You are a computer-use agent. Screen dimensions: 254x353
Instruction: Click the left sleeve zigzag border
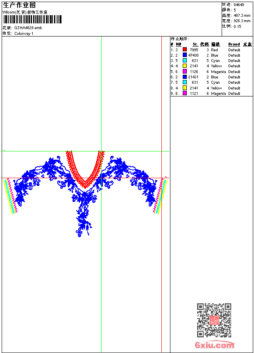point(10,197)
